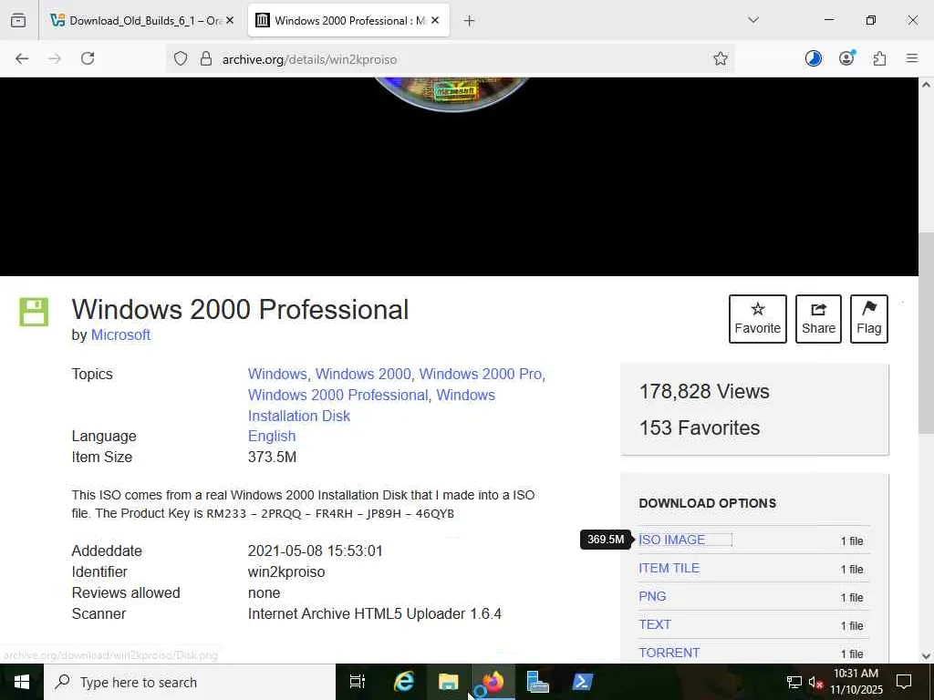Download the PNG file
934x700 pixels.
652,596
